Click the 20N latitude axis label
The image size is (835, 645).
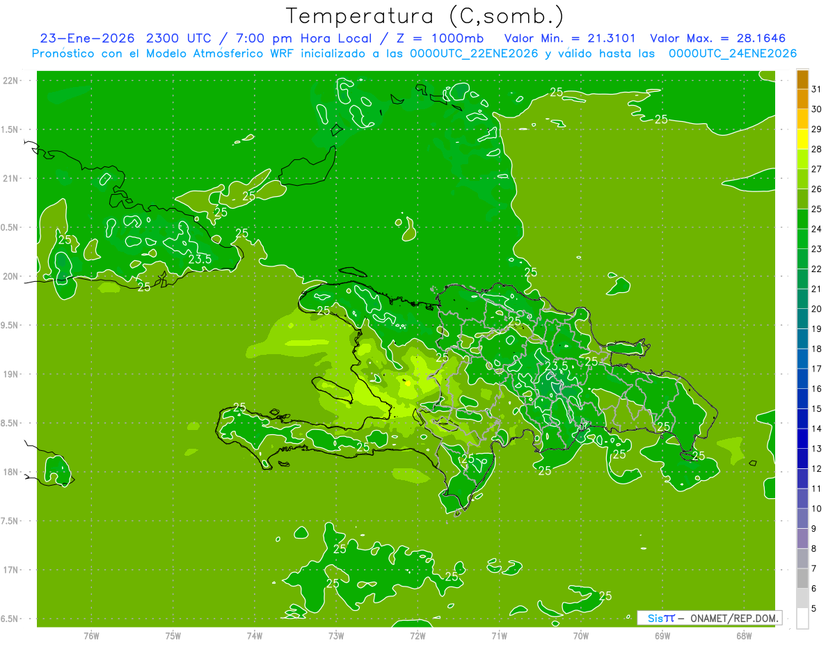(12, 276)
